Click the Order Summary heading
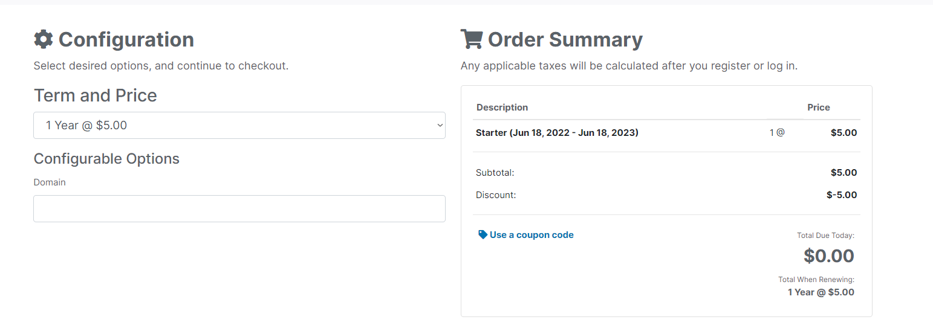 tap(565, 40)
